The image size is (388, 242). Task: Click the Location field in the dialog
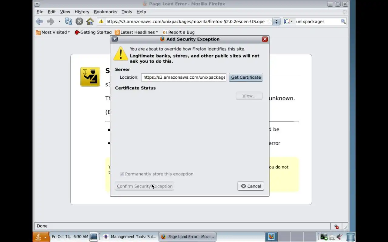pos(184,77)
